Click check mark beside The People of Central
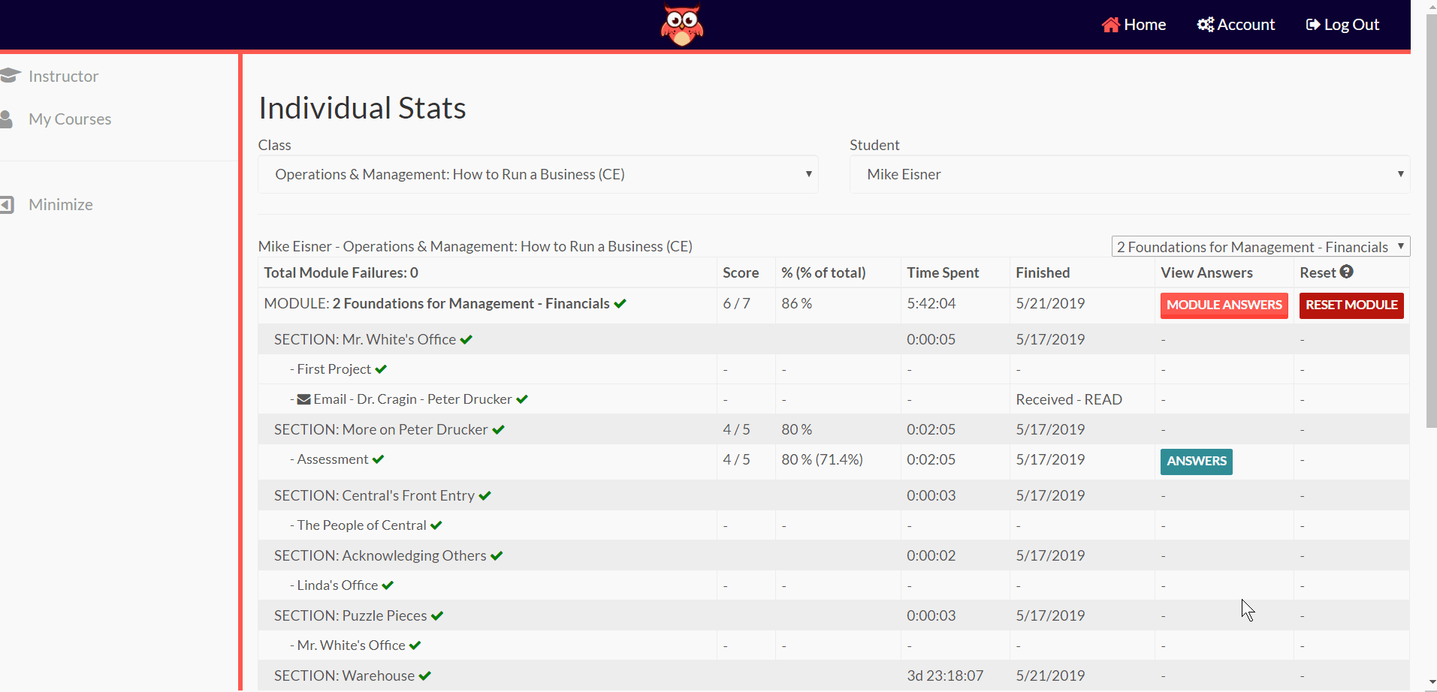 436,525
